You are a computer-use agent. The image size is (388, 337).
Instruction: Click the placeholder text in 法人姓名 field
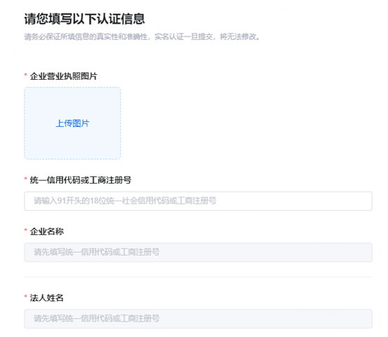pos(97,319)
